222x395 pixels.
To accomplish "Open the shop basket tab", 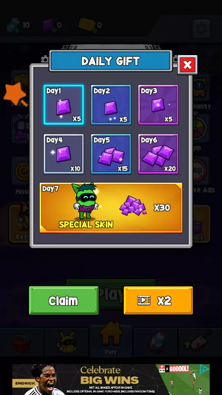I will click(22, 342).
